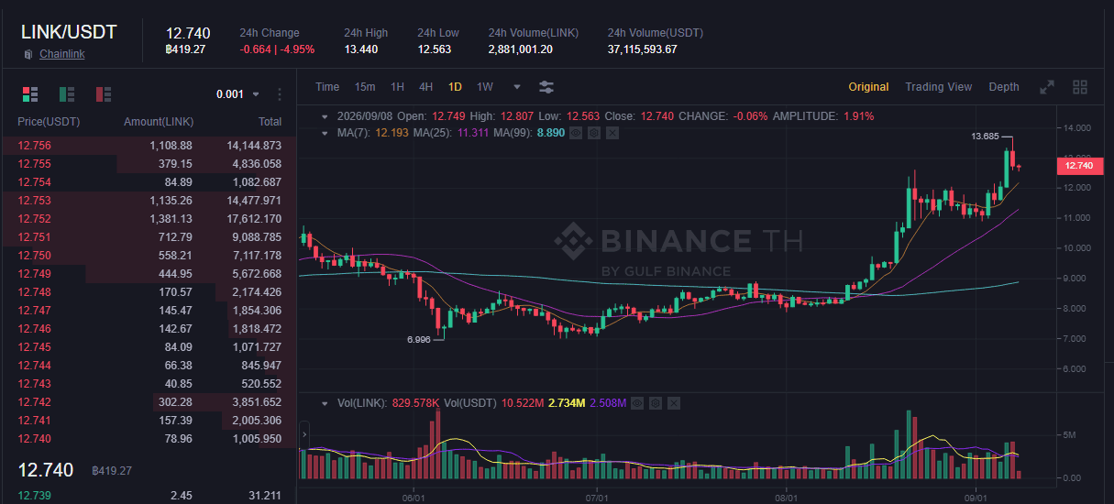Click the 24h Change value -0.664
Viewport: 1114px width, 504px height.
(277, 49)
